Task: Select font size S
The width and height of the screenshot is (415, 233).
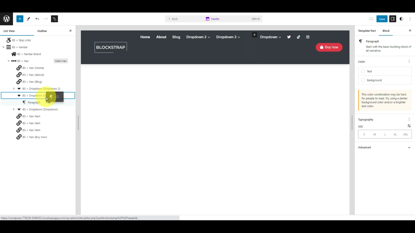Action: (364, 134)
